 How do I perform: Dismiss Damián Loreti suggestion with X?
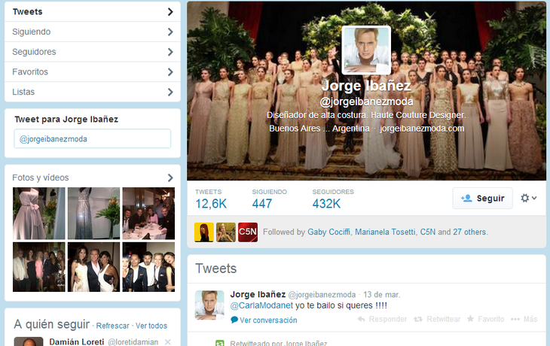point(168,341)
